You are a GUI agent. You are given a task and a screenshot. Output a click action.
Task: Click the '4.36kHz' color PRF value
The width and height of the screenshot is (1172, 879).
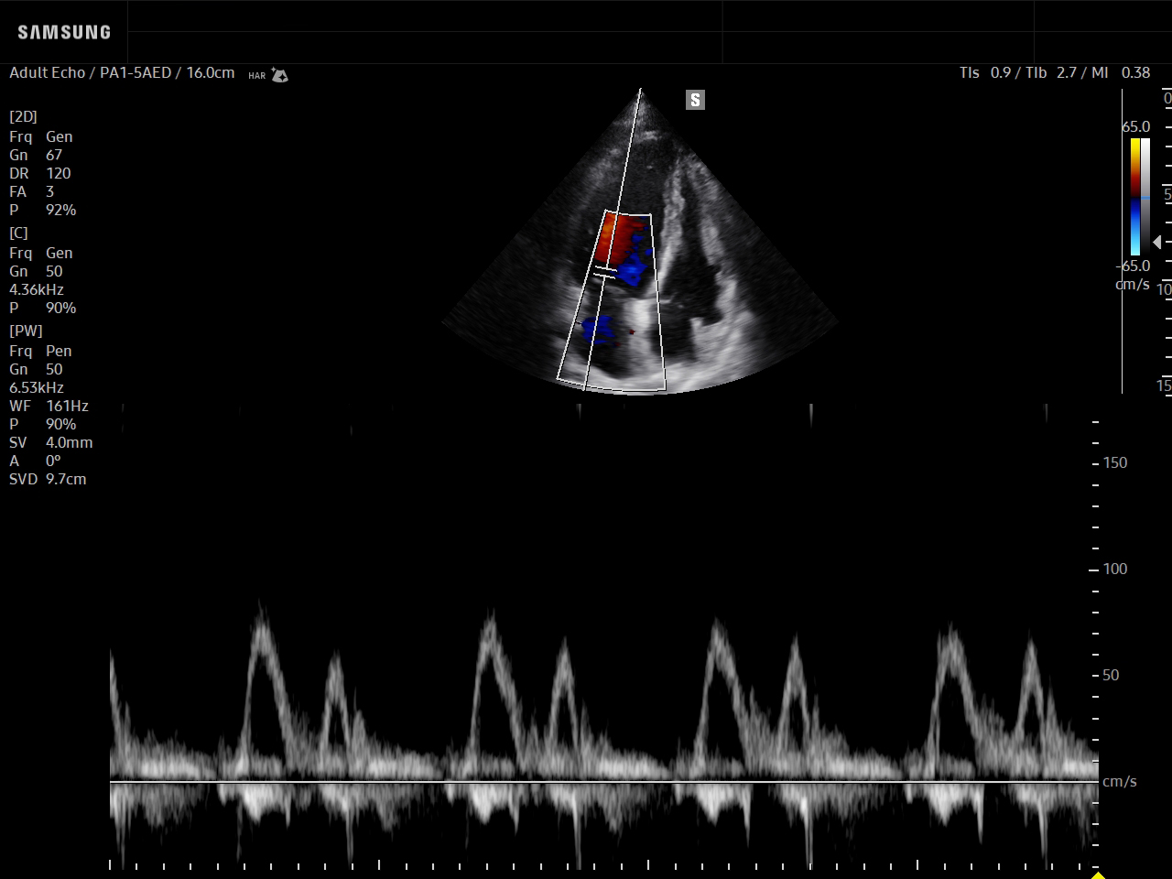(37, 289)
